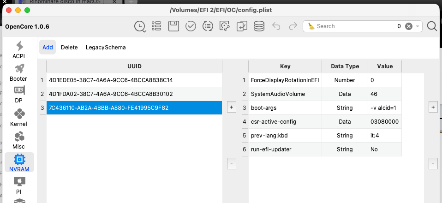Click the list view toolbar icon
Image resolution: width=442 pixels, height=203 pixels.
pos(156,26)
